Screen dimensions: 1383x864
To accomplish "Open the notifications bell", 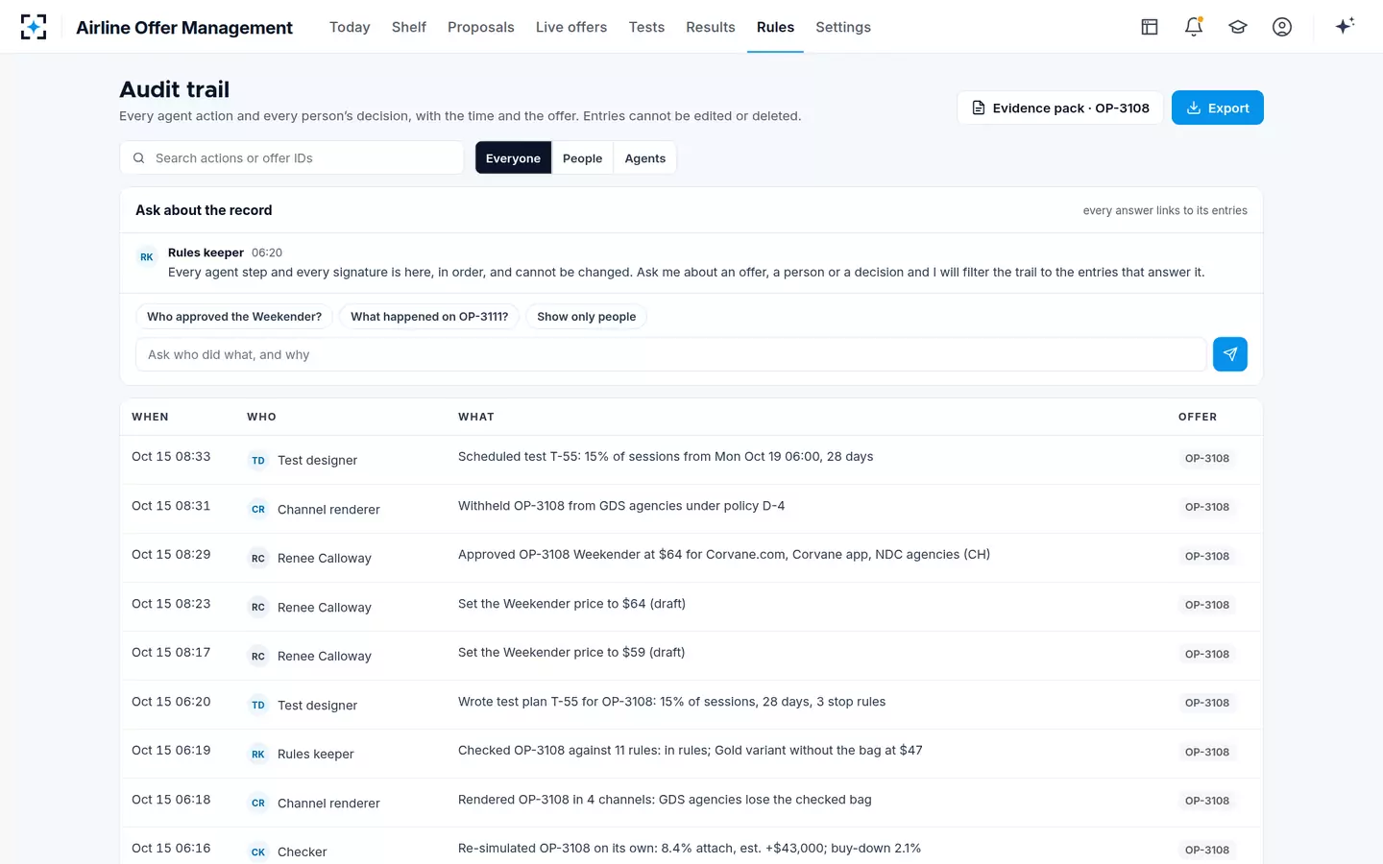I will (x=1194, y=27).
